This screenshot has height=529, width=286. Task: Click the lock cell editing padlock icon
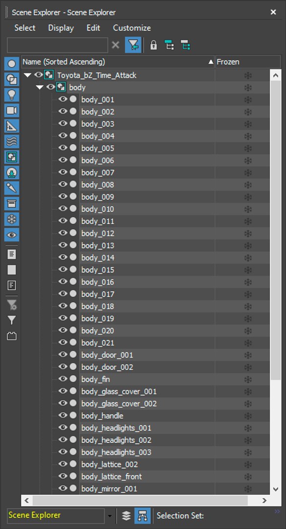(154, 45)
